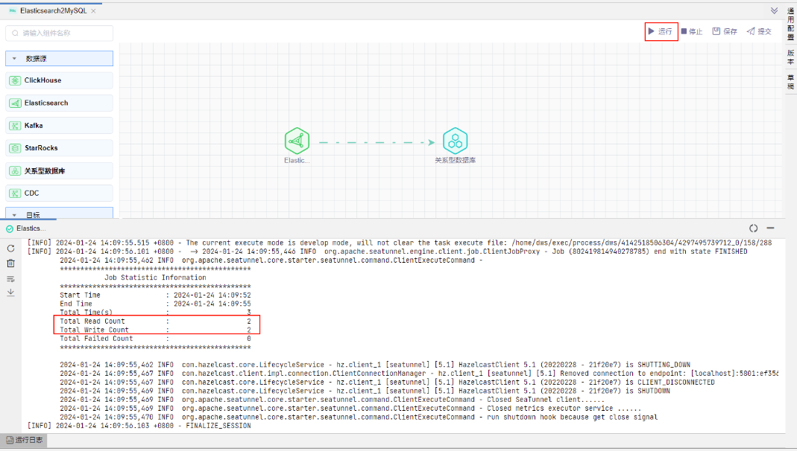Click the 'run shutdown hook' log line
The width and height of the screenshot is (797, 451).
(359, 417)
